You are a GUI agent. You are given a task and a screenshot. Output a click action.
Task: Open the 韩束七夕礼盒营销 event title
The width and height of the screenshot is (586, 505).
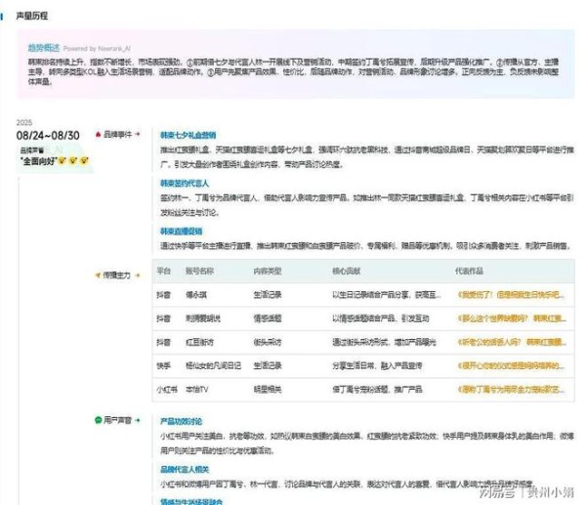[x=188, y=135]
